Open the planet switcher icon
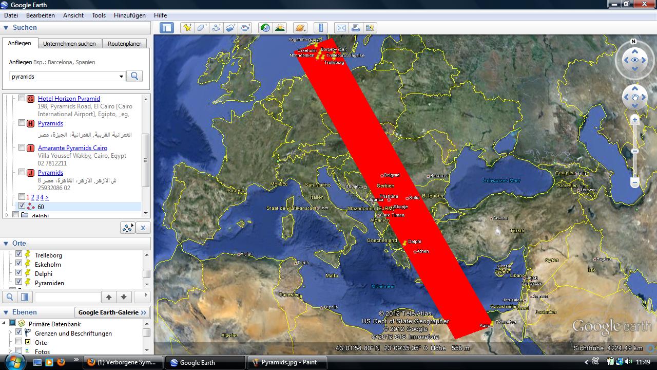This screenshot has width=657, height=370. coord(300,28)
